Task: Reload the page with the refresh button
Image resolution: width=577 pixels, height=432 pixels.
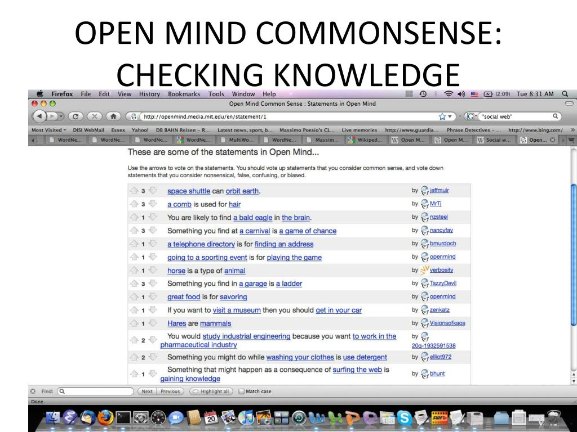Action: pos(76,116)
